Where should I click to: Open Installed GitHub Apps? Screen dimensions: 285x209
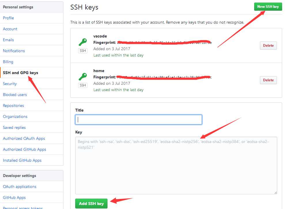[x=22, y=160]
